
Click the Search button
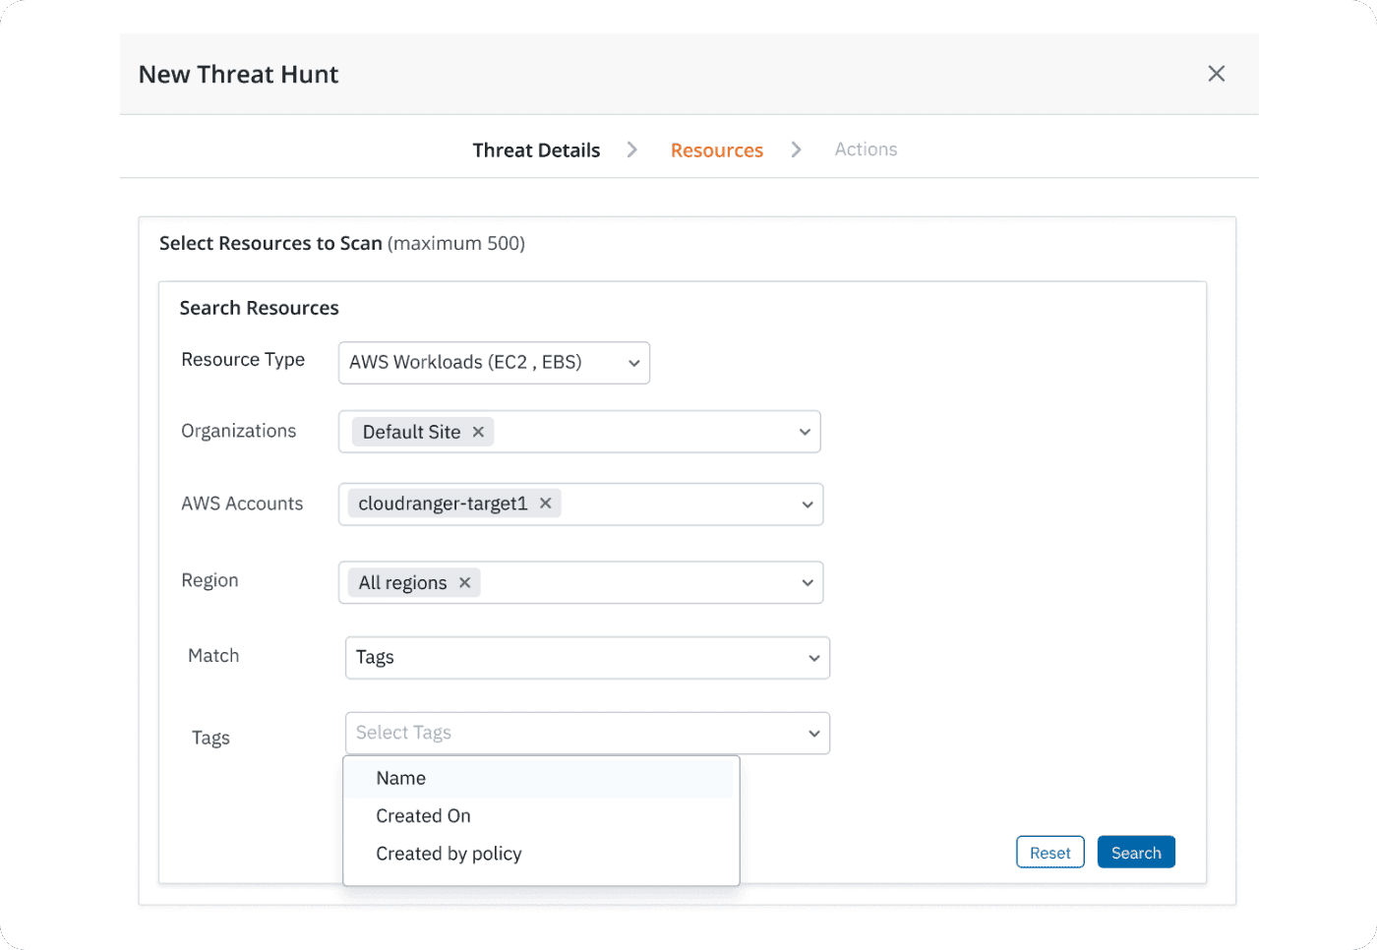pos(1136,853)
